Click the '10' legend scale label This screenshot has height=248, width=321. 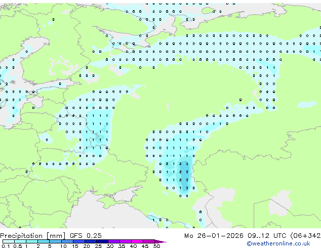pyautogui.click(x=63, y=246)
